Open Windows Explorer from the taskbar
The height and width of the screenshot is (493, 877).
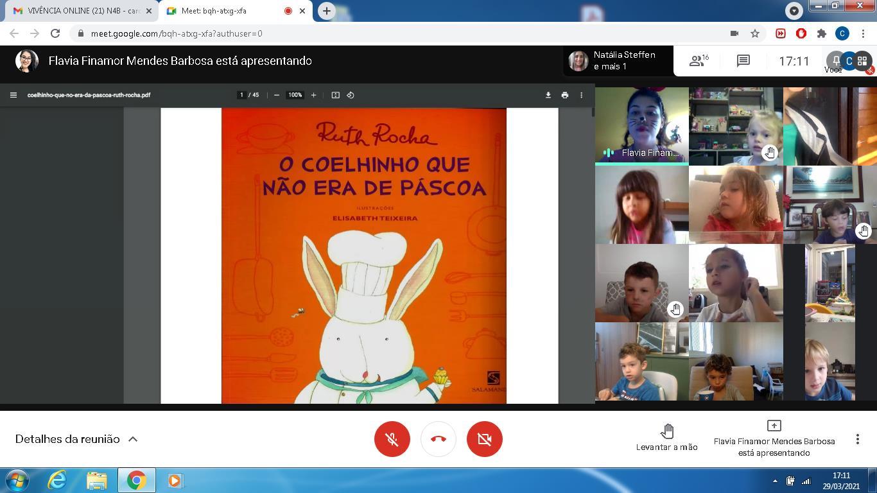97,481
